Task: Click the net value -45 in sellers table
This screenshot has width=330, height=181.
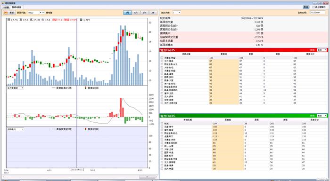Action: point(214,159)
